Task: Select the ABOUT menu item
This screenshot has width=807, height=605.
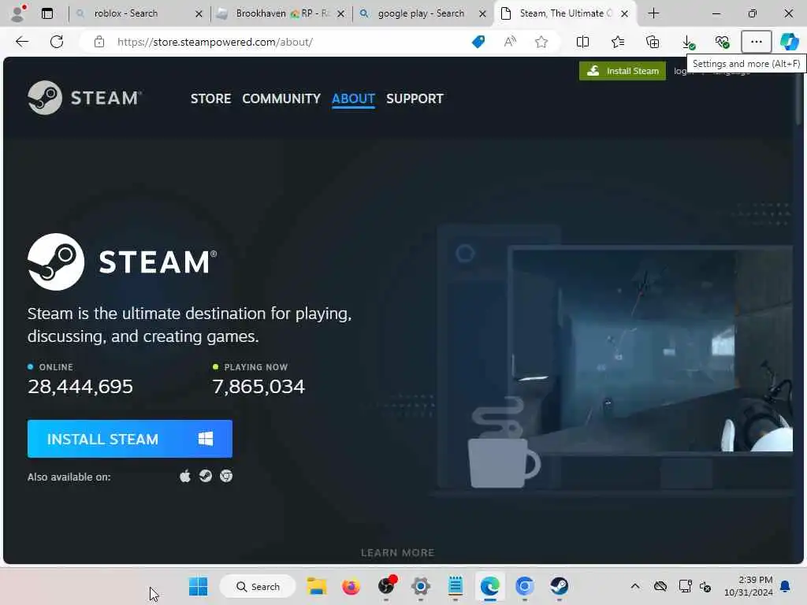Action: 353,98
